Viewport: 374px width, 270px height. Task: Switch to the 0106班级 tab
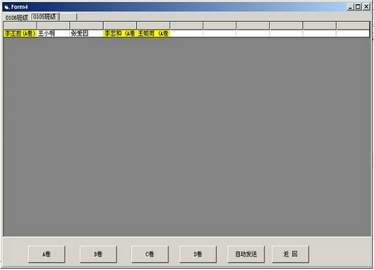[17, 18]
